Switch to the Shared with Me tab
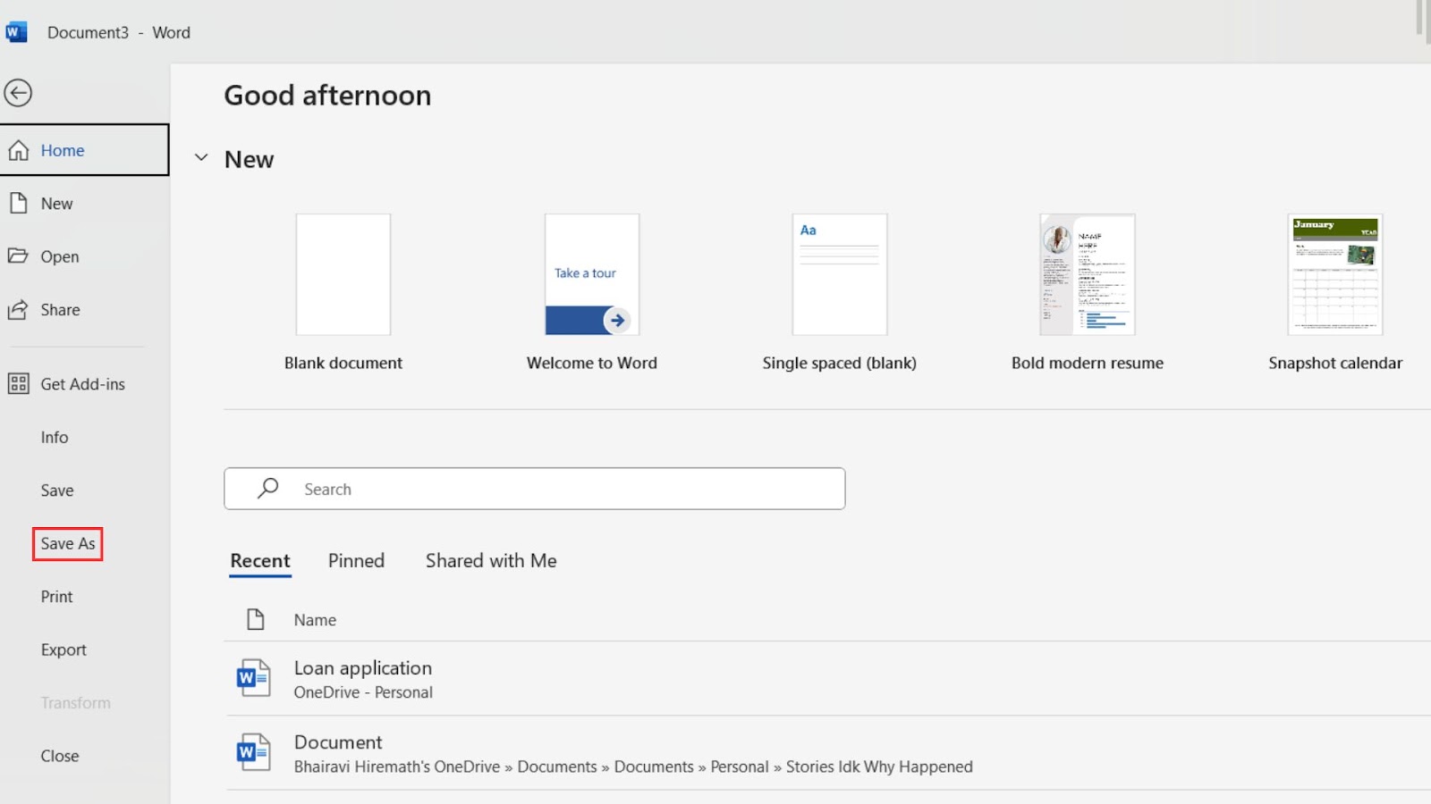The width and height of the screenshot is (1431, 804). (490, 560)
